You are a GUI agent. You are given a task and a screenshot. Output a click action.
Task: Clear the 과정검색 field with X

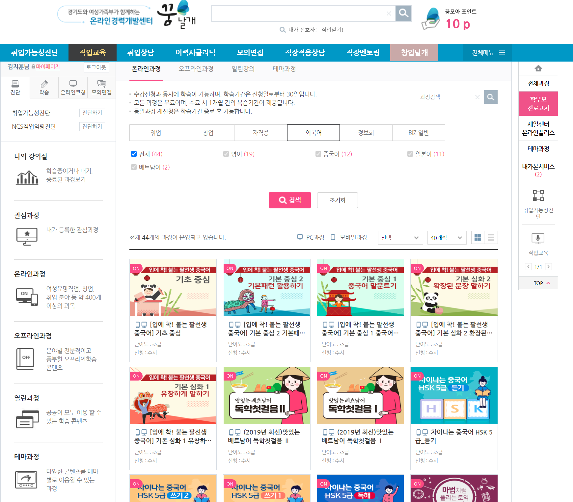[x=477, y=97]
